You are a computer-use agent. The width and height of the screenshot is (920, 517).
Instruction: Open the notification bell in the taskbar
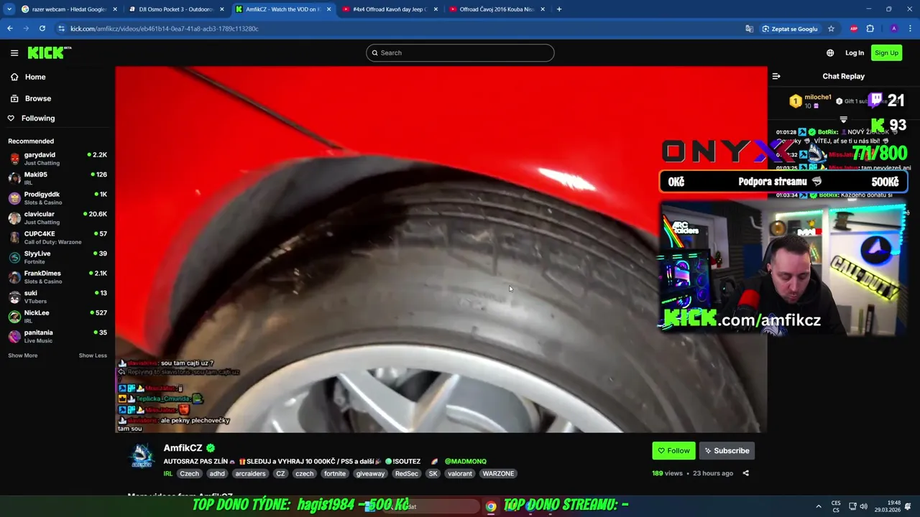909,506
